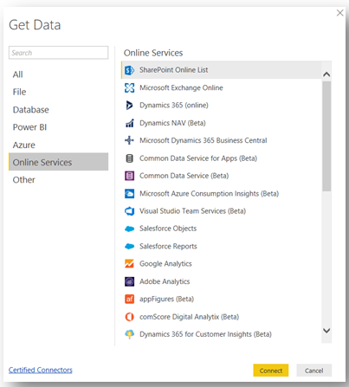Viewport: 349px width, 387px height.
Task: Click the Microsoft Exchange Online icon
Action: tap(129, 87)
